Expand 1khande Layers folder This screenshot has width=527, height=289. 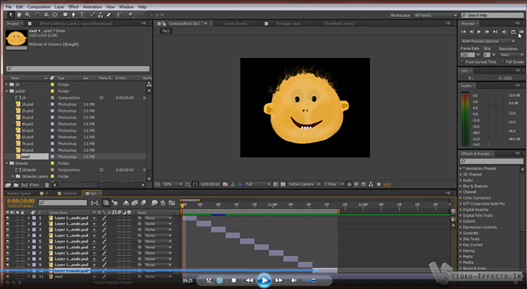[x=13, y=176]
